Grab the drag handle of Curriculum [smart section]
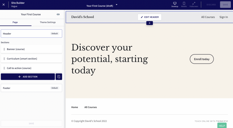Viewport: 233px width, 128px height. (x=4, y=59)
